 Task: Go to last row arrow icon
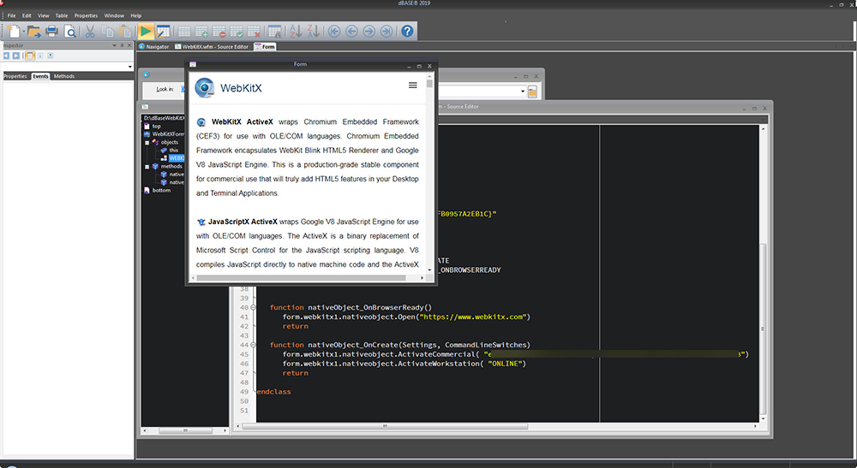pos(387,32)
